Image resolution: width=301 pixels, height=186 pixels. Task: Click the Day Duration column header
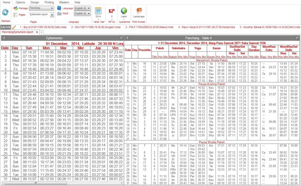pyautogui.click(x=254, y=48)
